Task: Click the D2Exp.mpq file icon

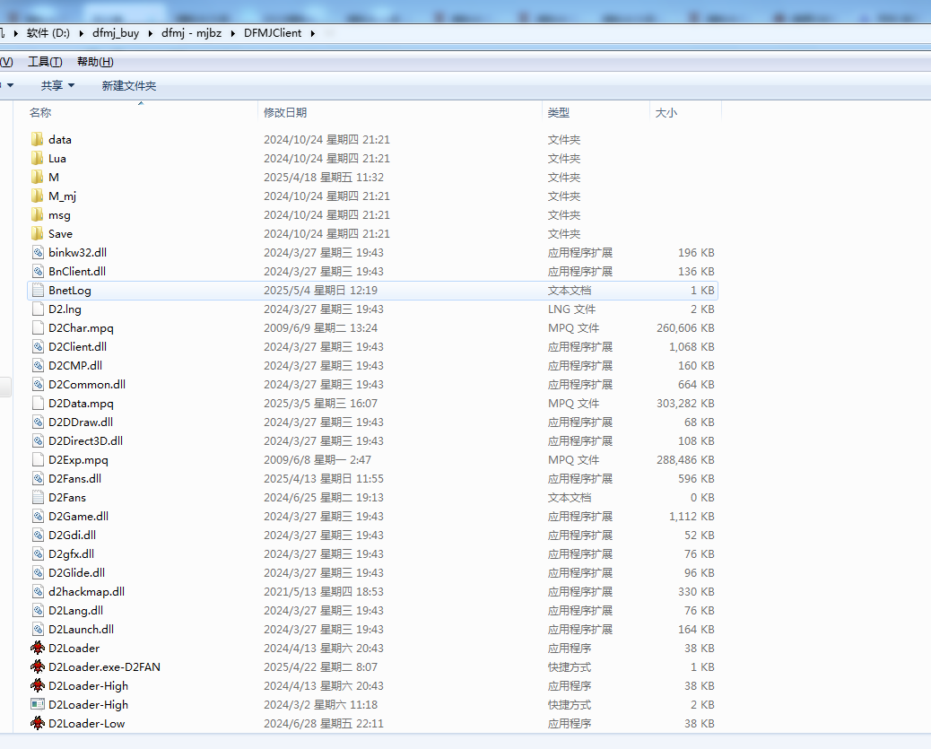Action: point(38,460)
